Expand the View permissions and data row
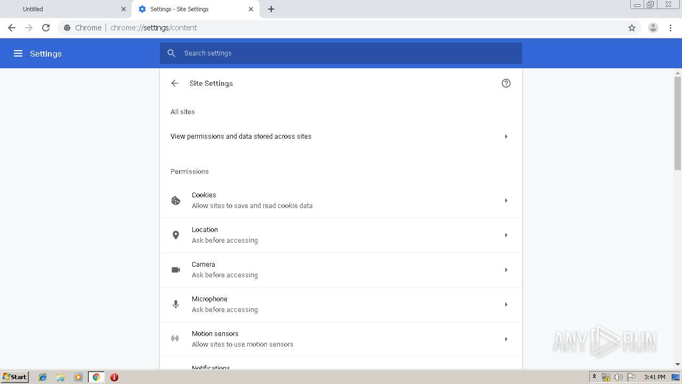This screenshot has width=682, height=384. click(x=506, y=137)
